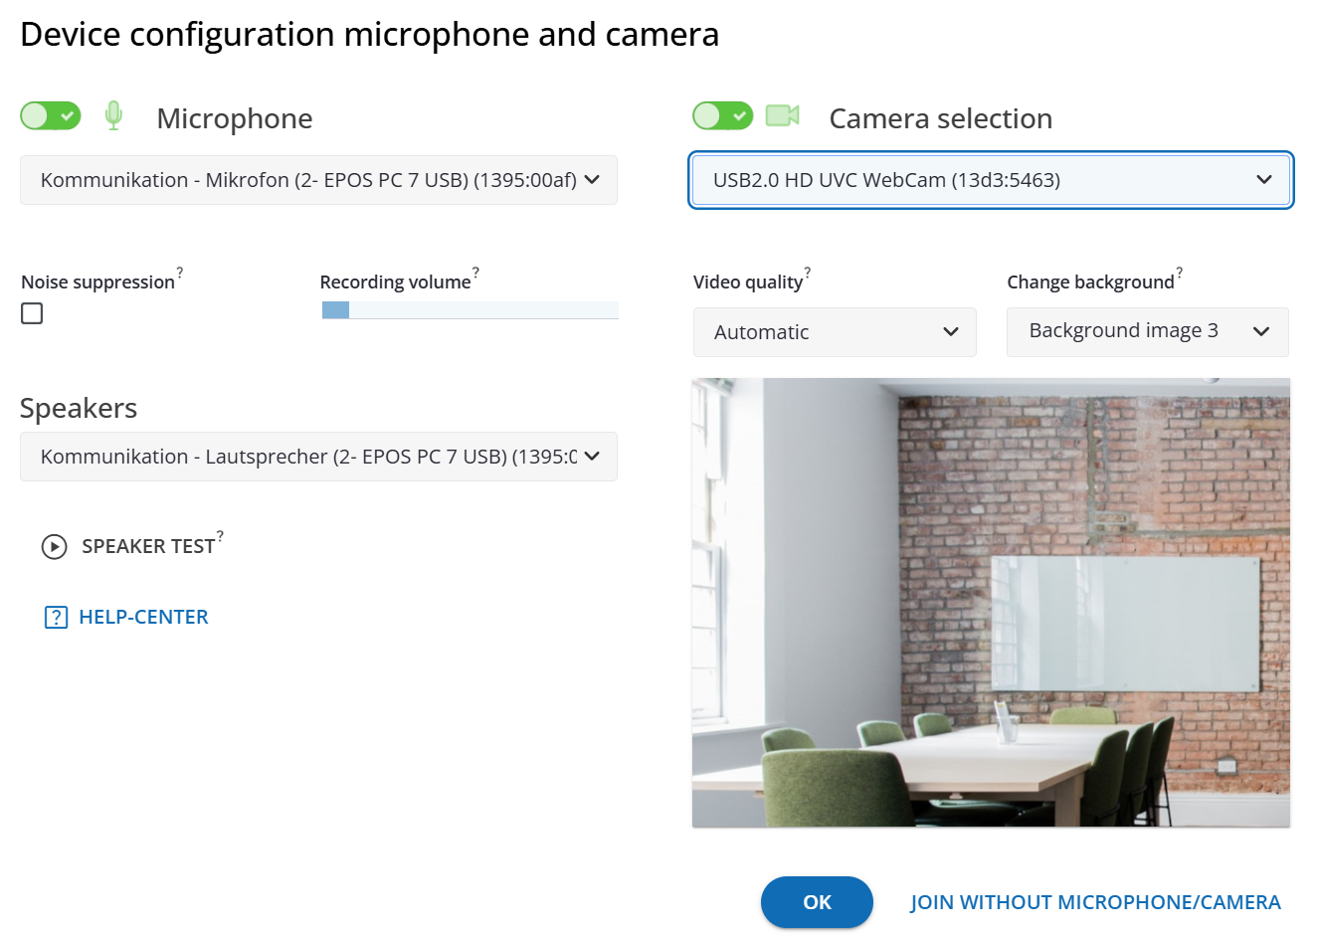The width and height of the screenshot is (1320, 938).
Task: Expand the Video quality Automatic dropdown
Action: click(835, 332)
